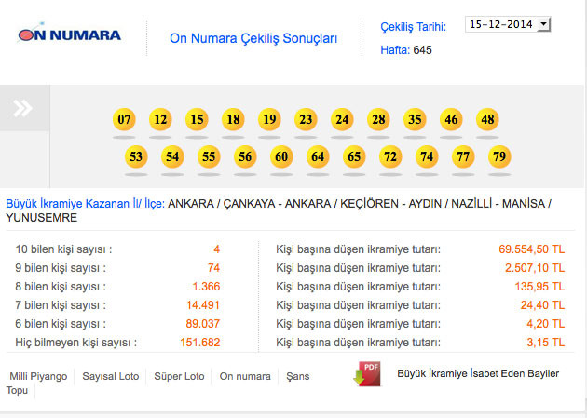587x418 pixels.
Task: Click yellow ball number 19
Action: 269,120
